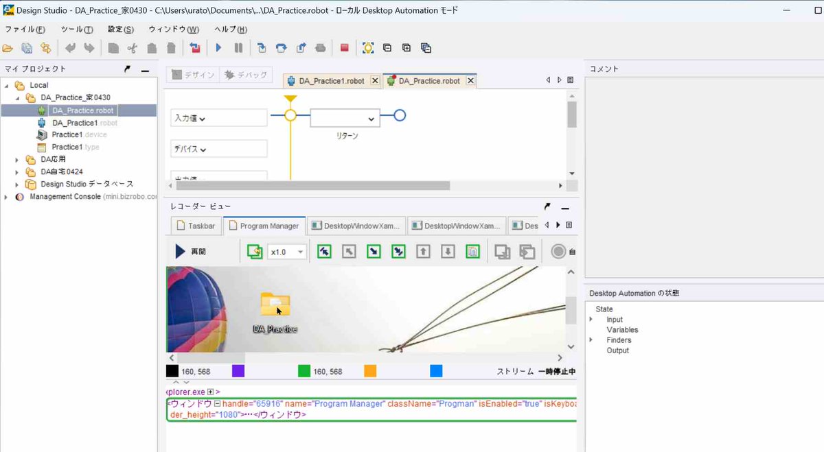Detach the マイ プロジェクト panel with arrow icon
This screenshot has width=824, height=452.
pos(127,69)
